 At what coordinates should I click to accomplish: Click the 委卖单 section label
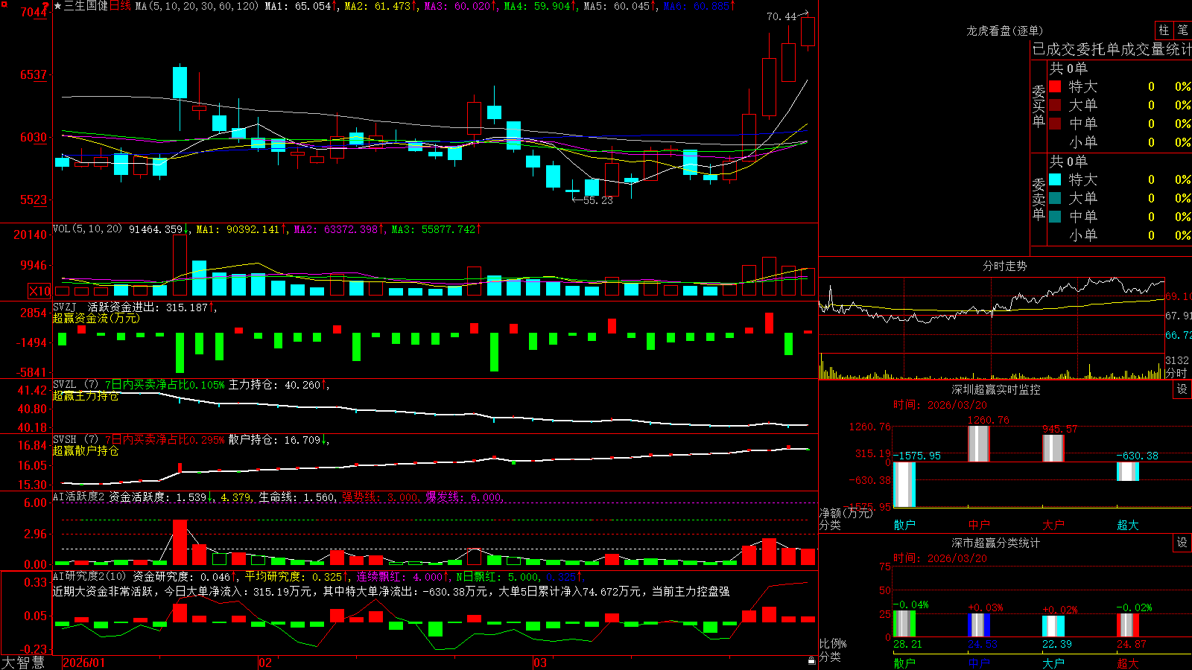point(1039,199)
